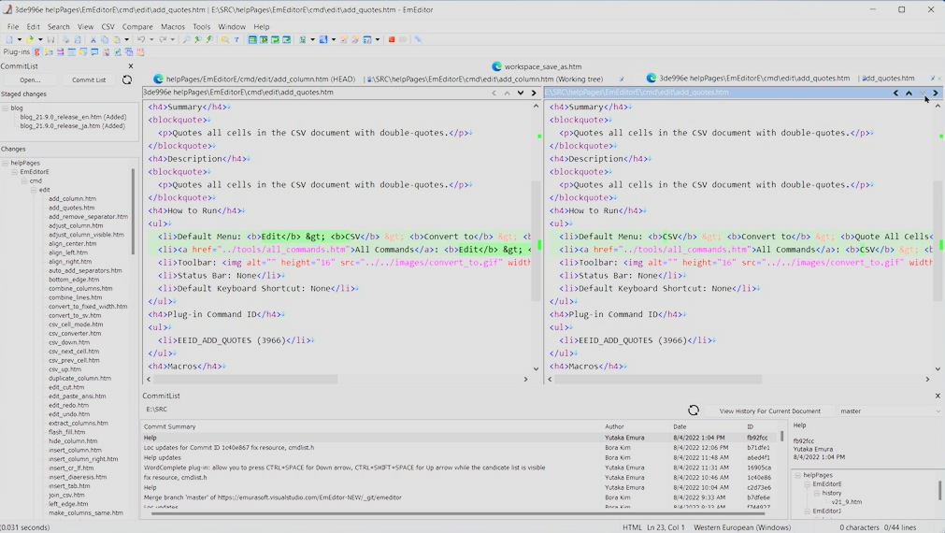The width and height of the screenshot is (945, 533).
Task: Switch to add_column.htm (Working tree) tab
Action: pyautogui.click(x=485, y=79)
